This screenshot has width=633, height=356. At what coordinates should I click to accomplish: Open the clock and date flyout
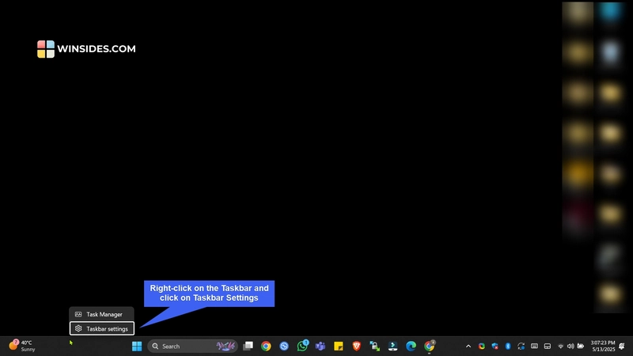[x=603, y=346]
